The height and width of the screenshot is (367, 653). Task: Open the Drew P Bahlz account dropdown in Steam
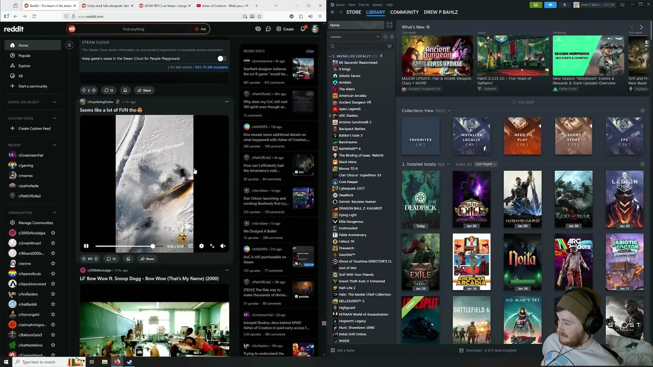click(595, 5)
